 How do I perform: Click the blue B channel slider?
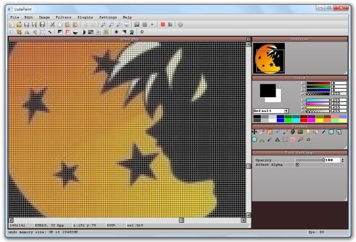tap(318, 90)
